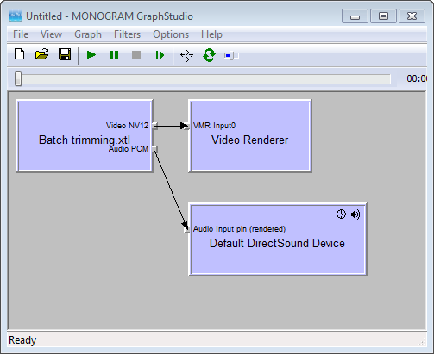Screen dimensions: 434x354
Task: Open the View menu
Action: coord(51,34)
